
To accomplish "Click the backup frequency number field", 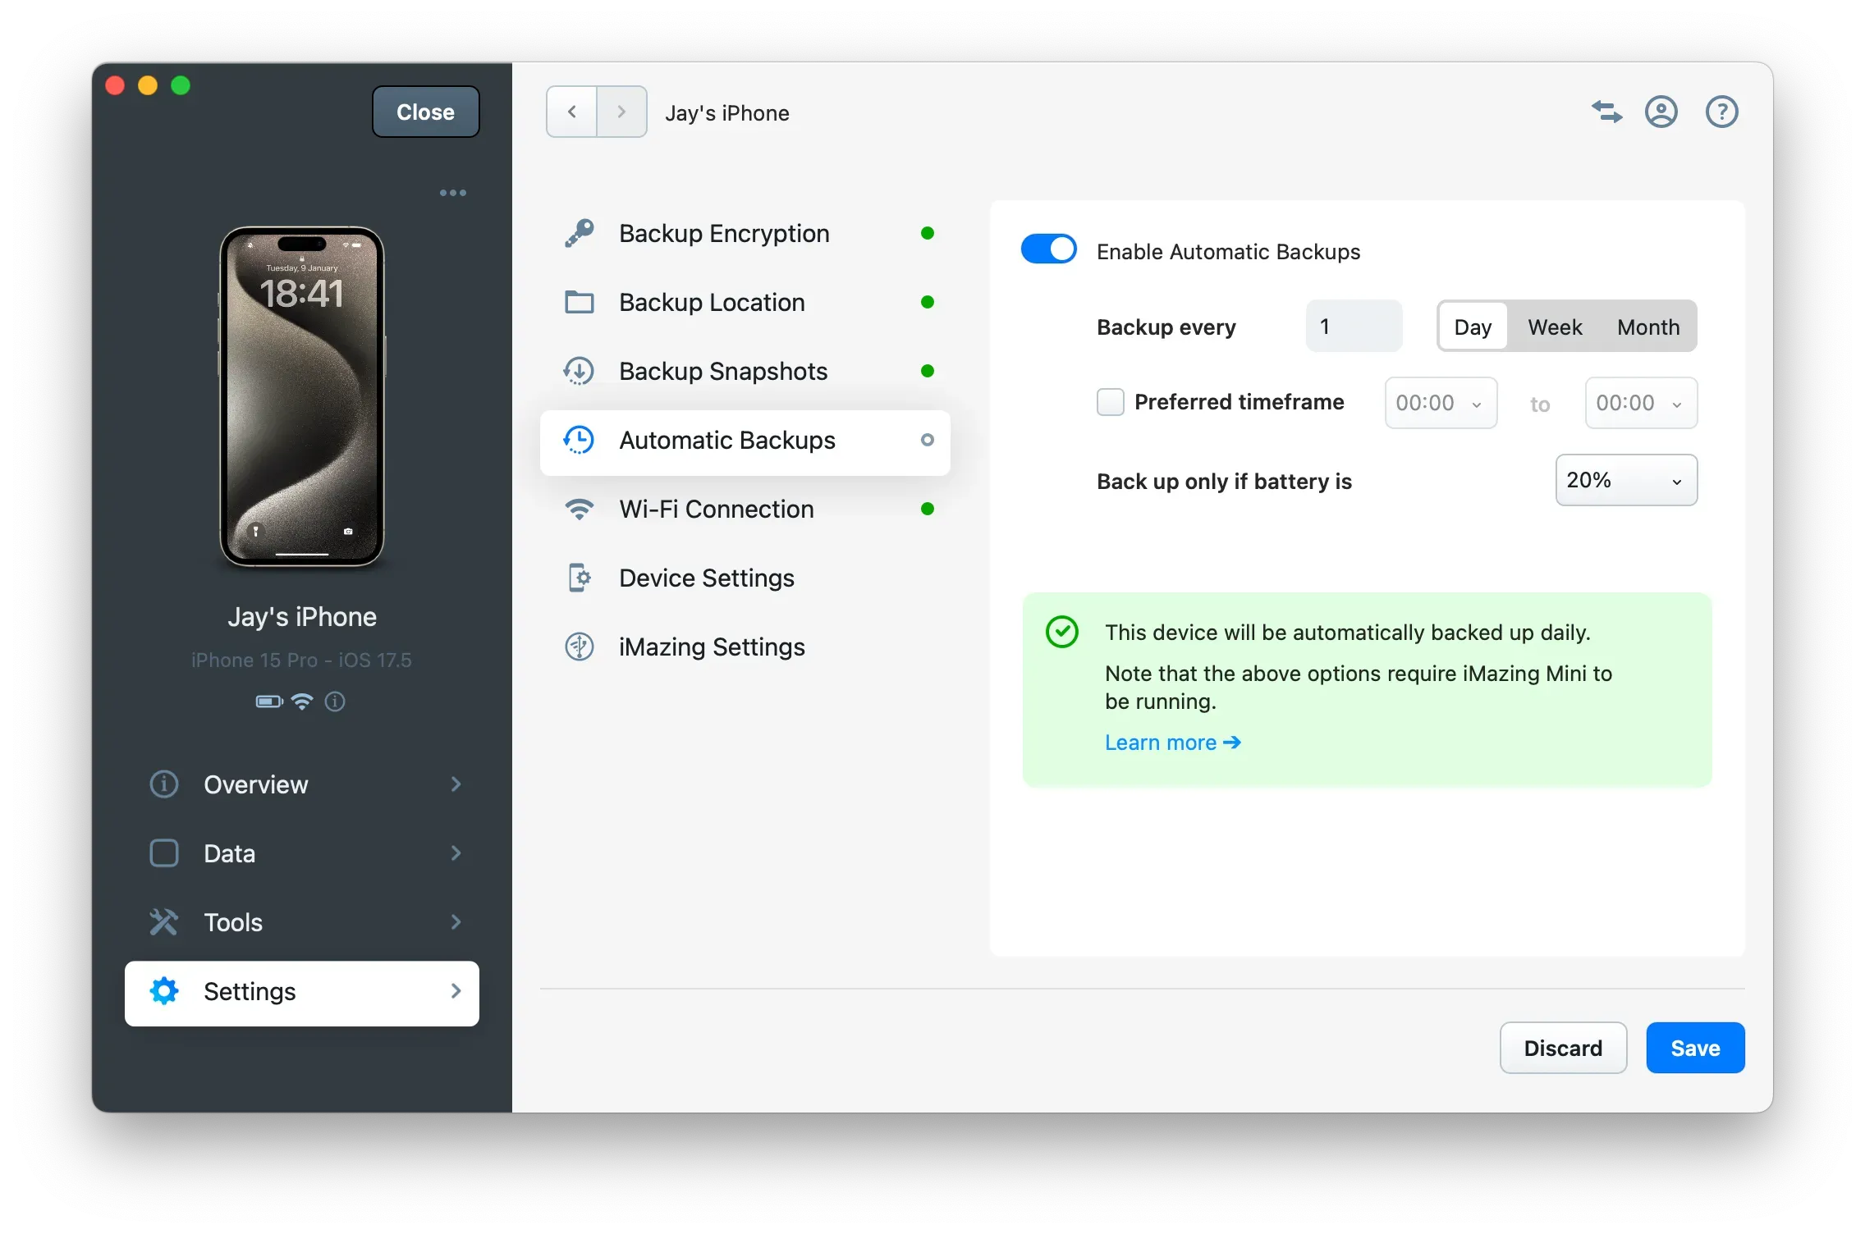I will (1353, 326).
